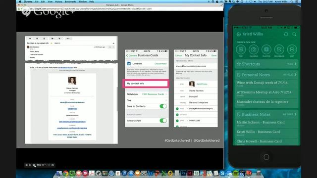Tap Disconnect next to LinkedIn
Screen dimensions: 317x178
160,64
